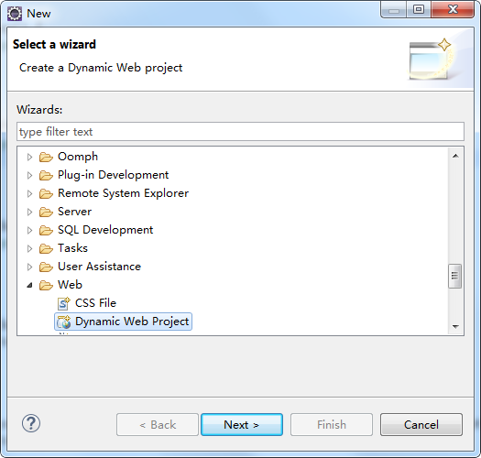Click the Plug-in Development folder icon
The height and width of the screenshot is (458, 481).
click(x=46, y=176)
